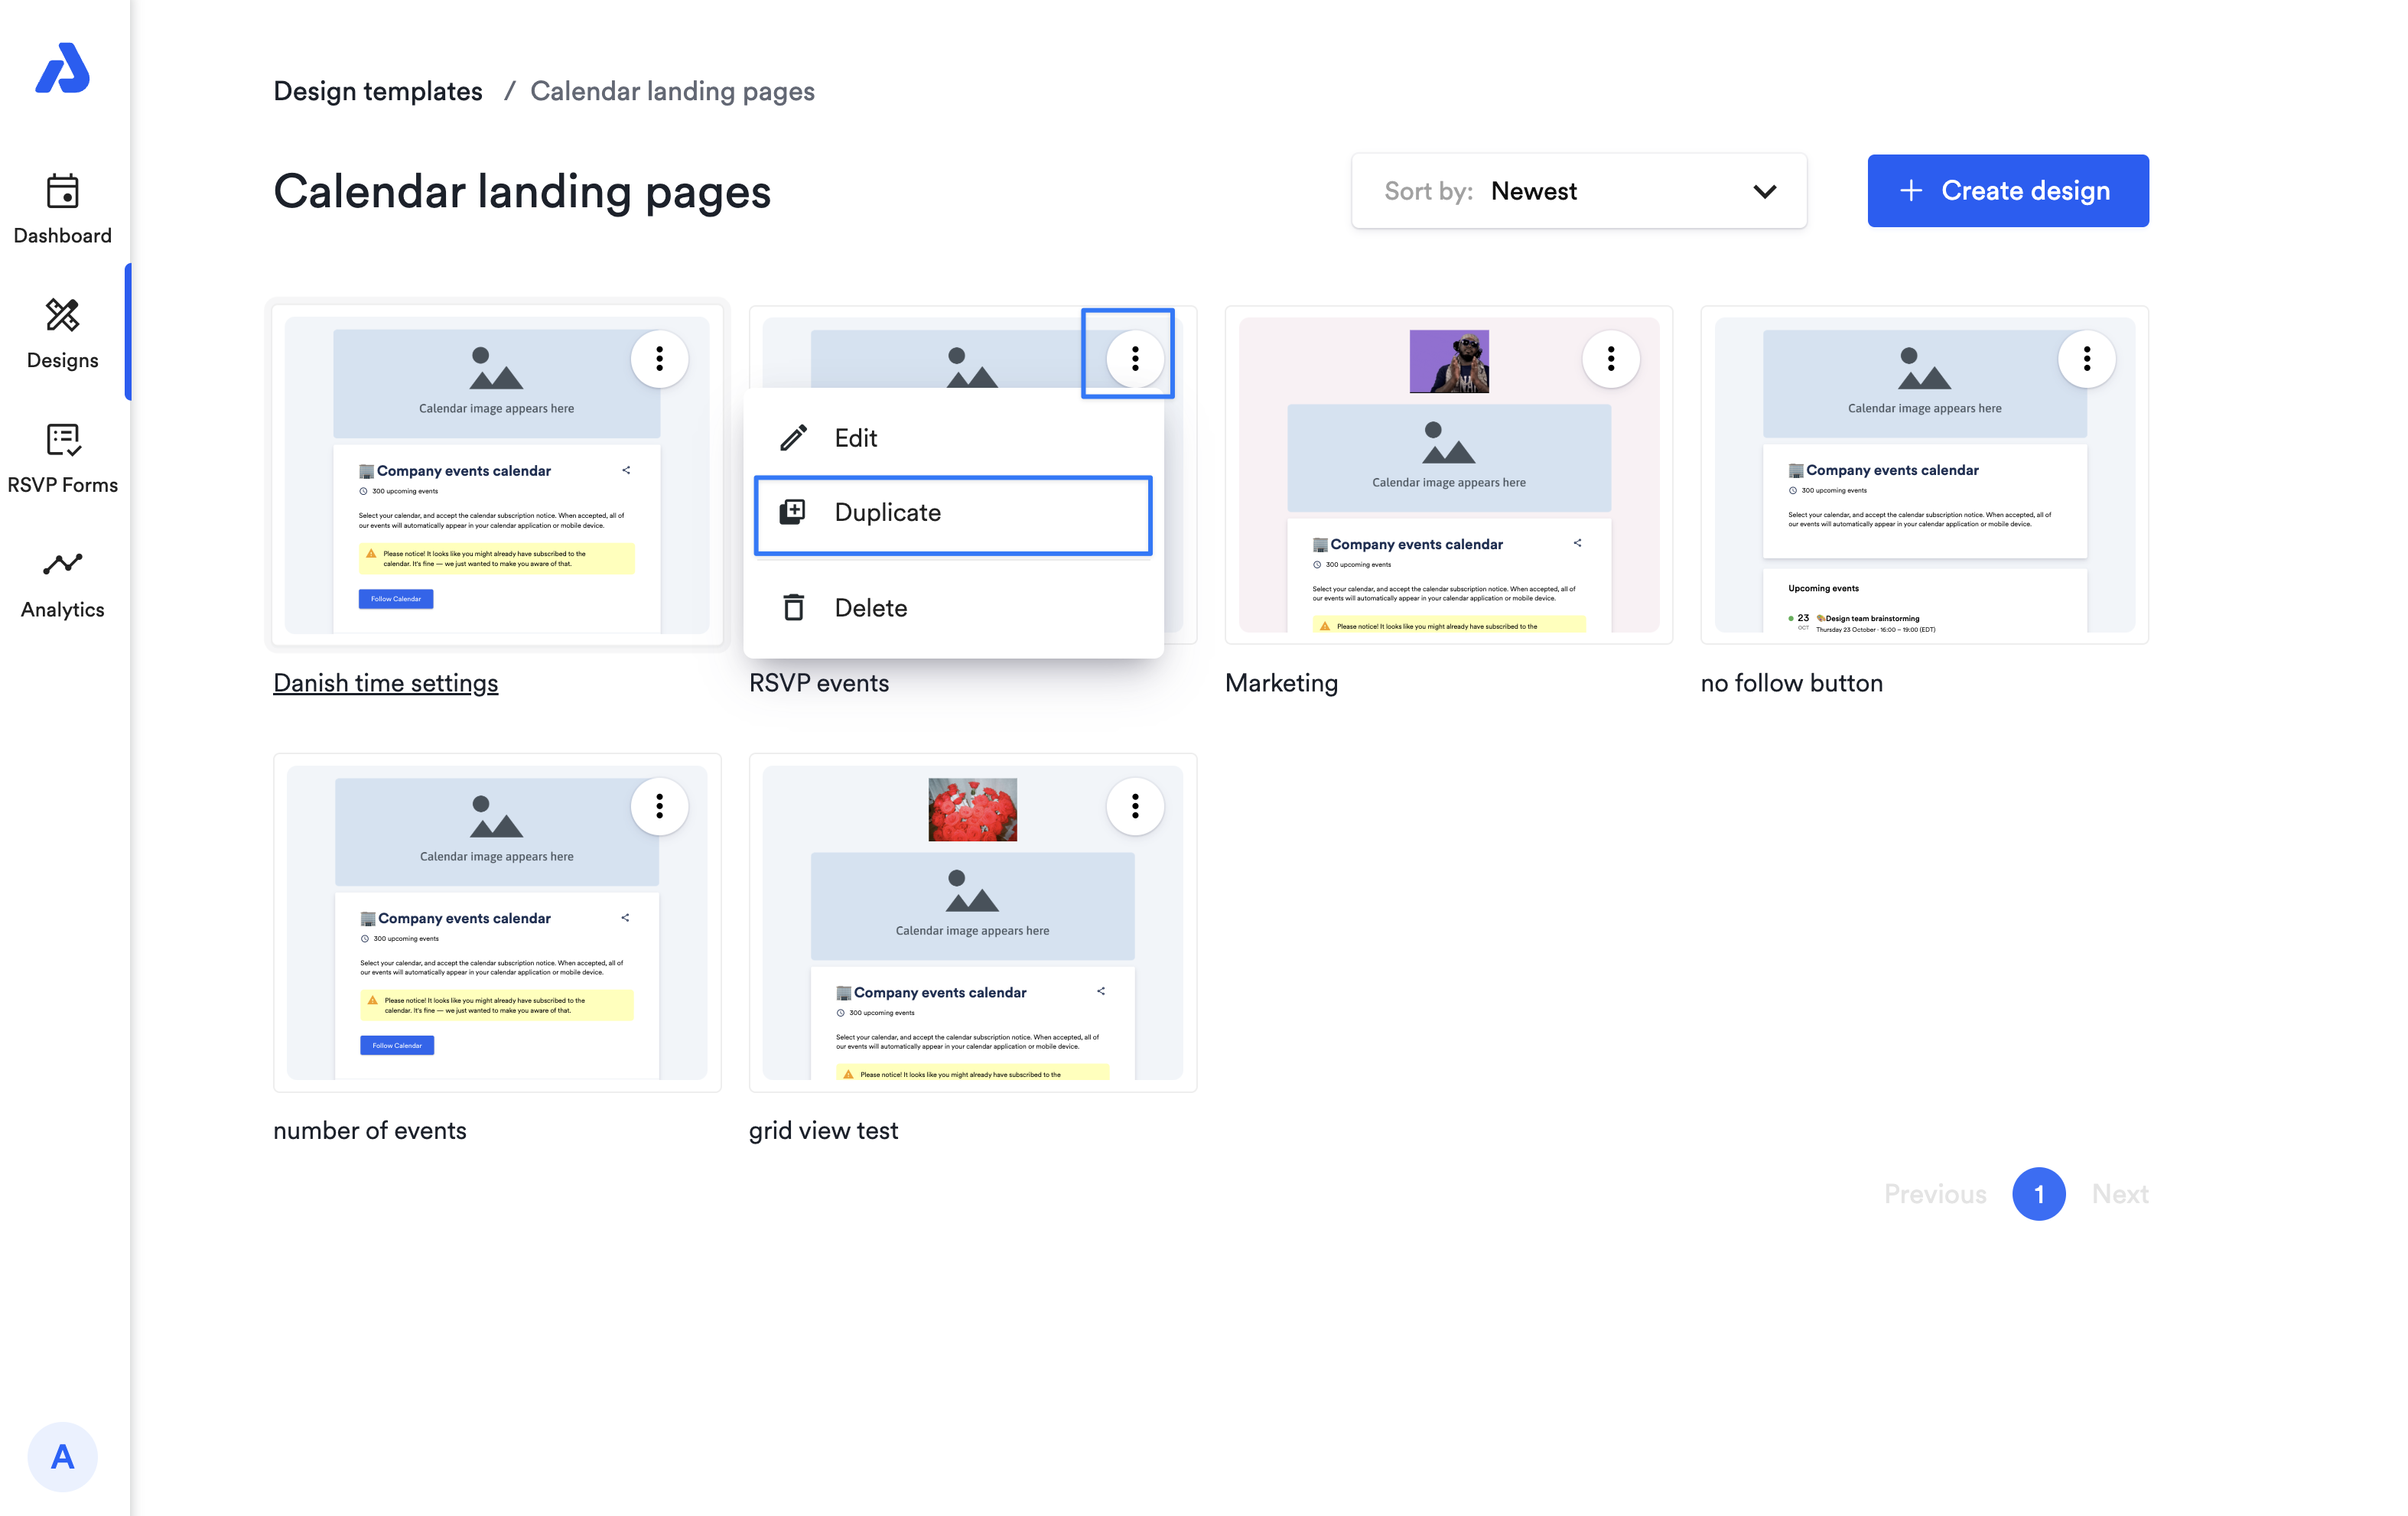
Task: Click the app logo at top left
Action: tap(62, 69)
